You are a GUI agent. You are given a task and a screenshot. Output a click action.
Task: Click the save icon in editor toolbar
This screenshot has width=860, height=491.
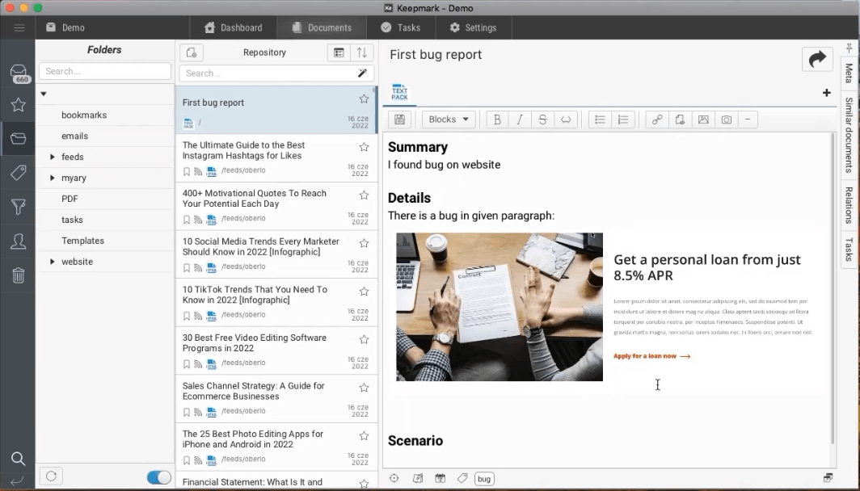(x=398, y=120)
